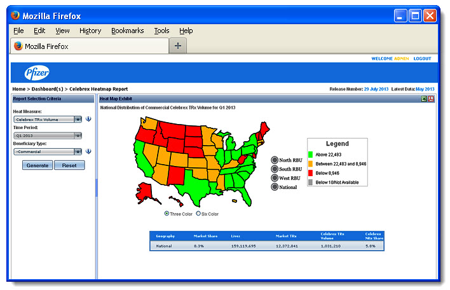
Task: Click the 159,119,695 lives value
Action: (243, 246)
